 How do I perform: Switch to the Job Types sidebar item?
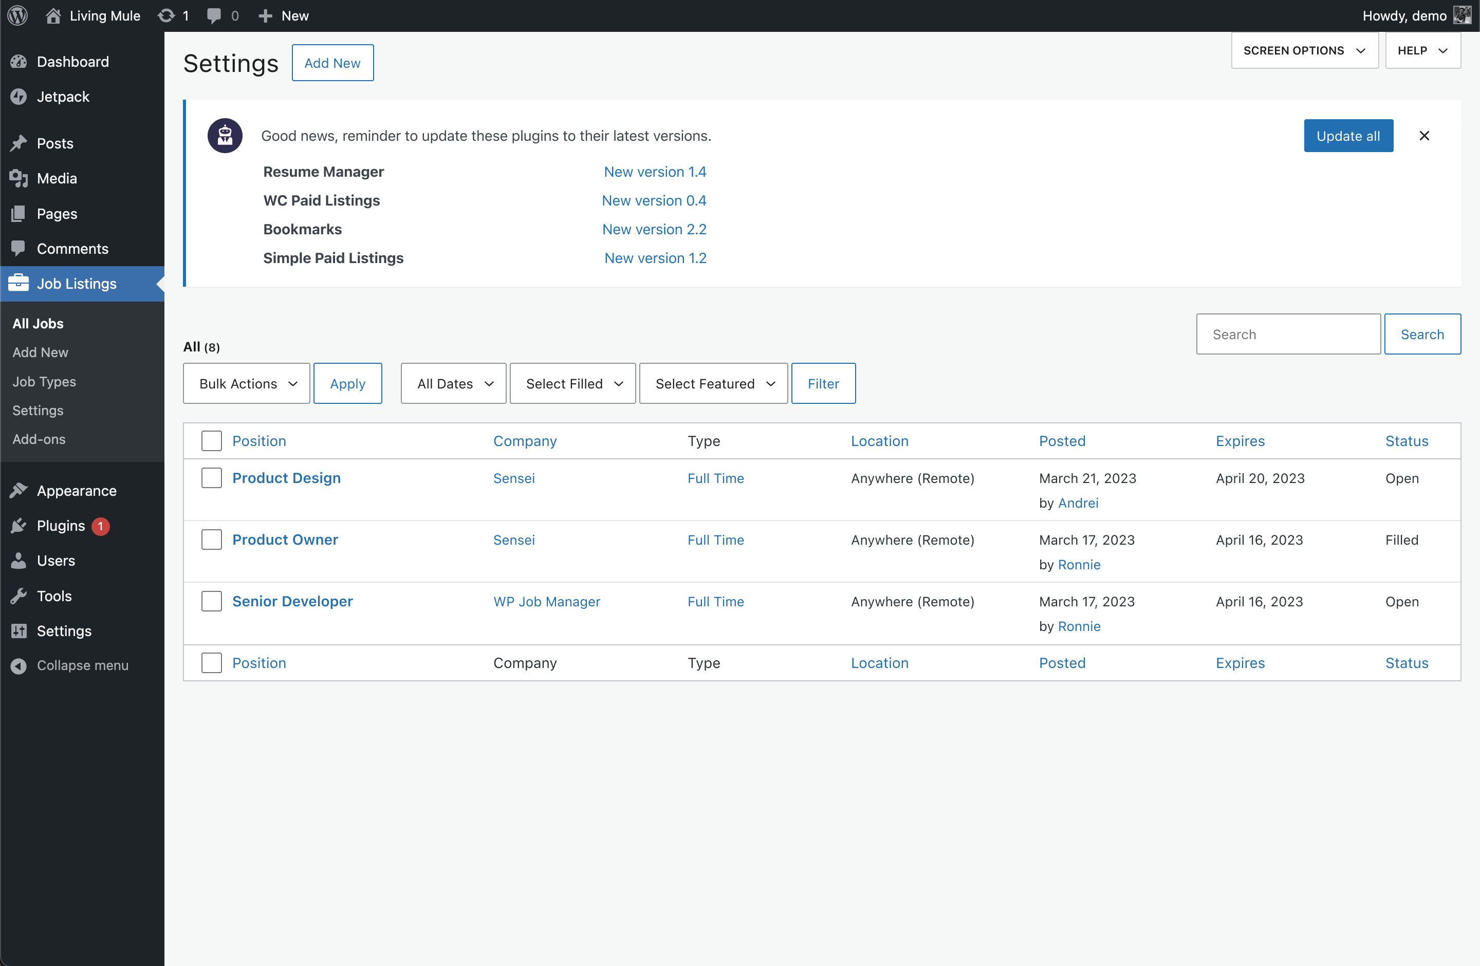coord(44,381)
